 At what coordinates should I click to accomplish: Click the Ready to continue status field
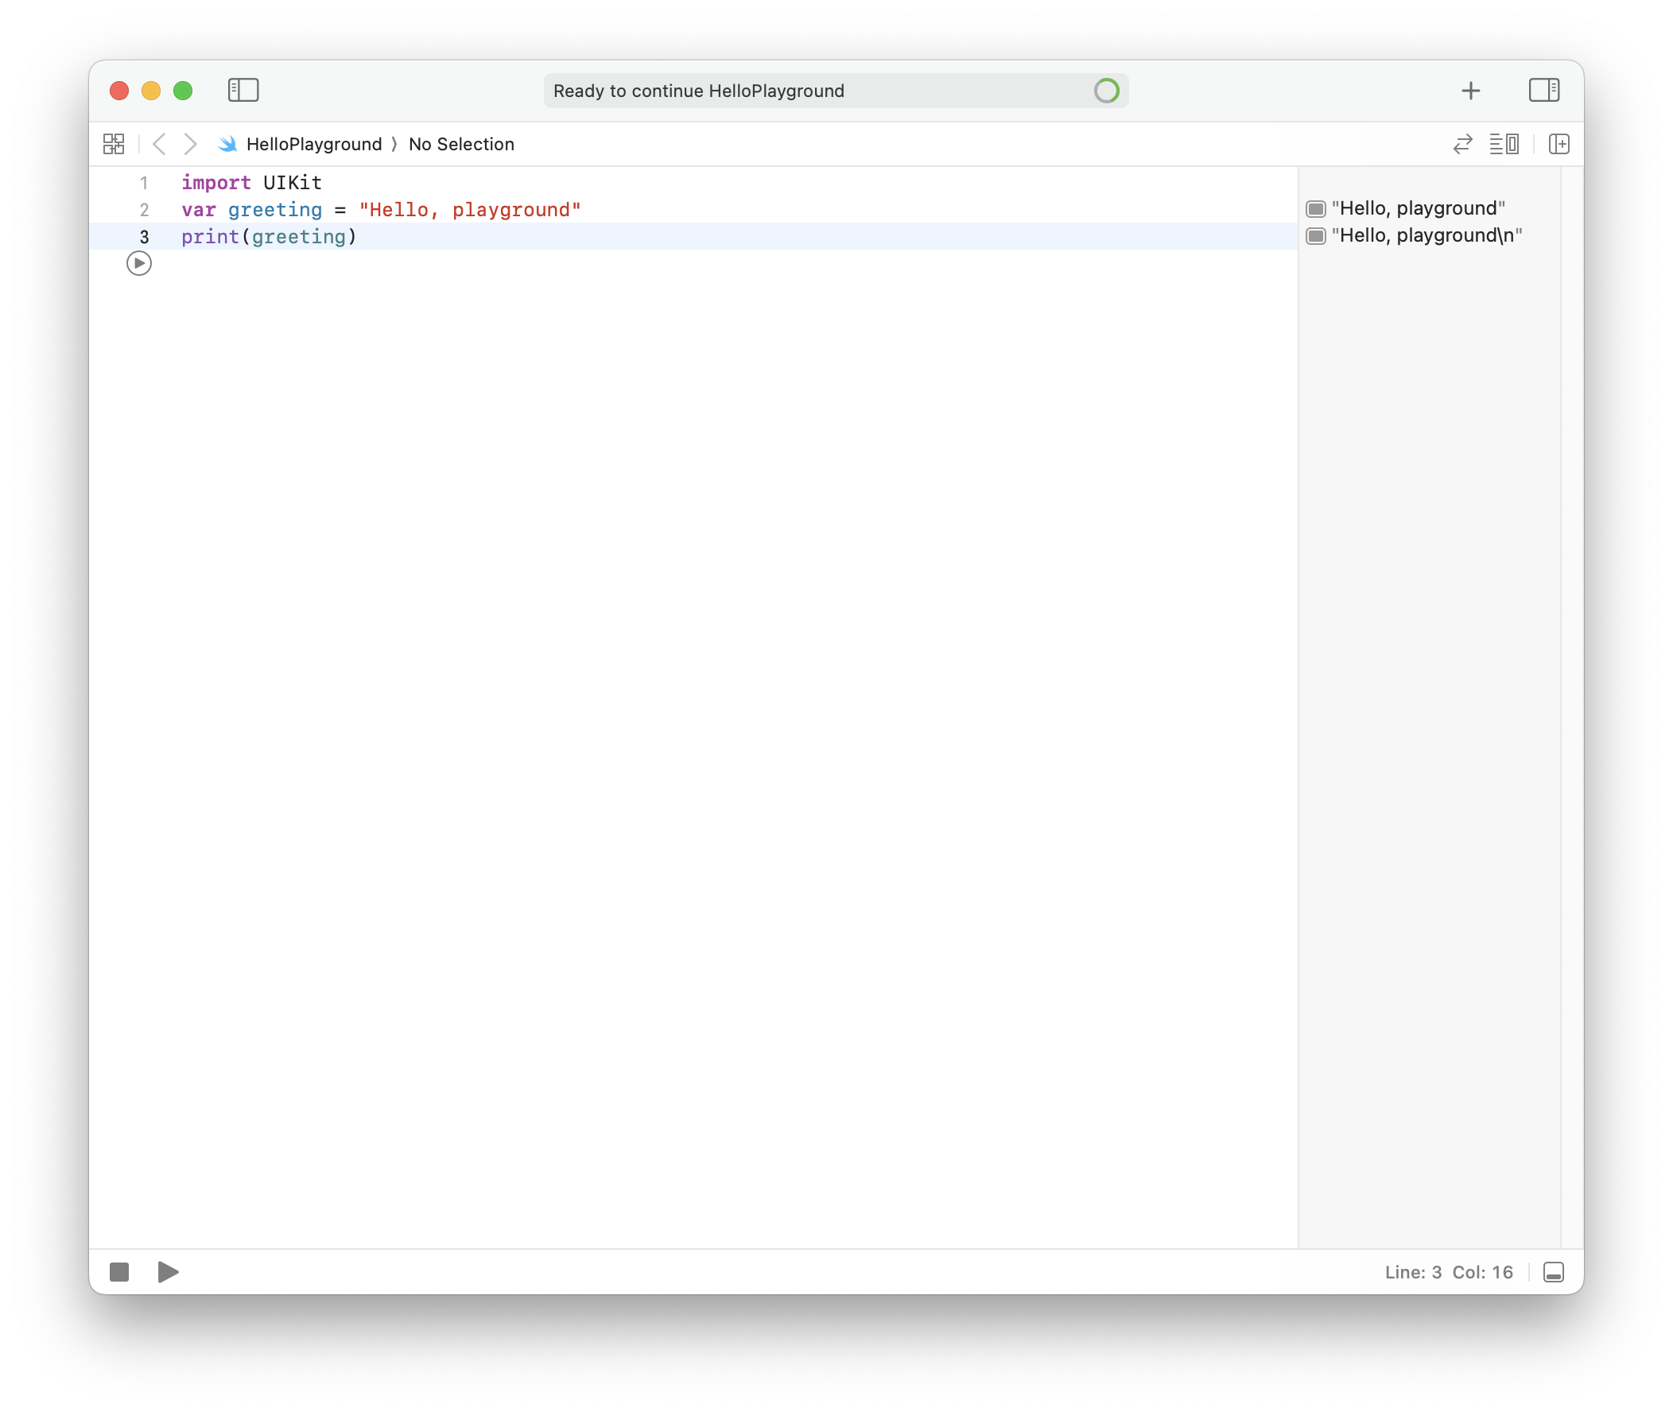[801, 91]
